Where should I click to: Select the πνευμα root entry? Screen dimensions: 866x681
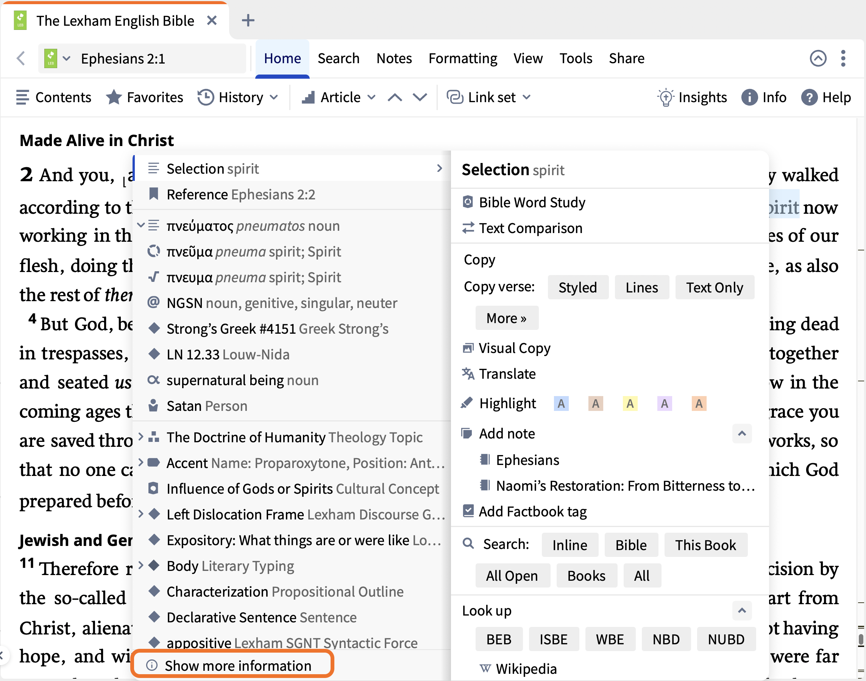click(291, 277)
